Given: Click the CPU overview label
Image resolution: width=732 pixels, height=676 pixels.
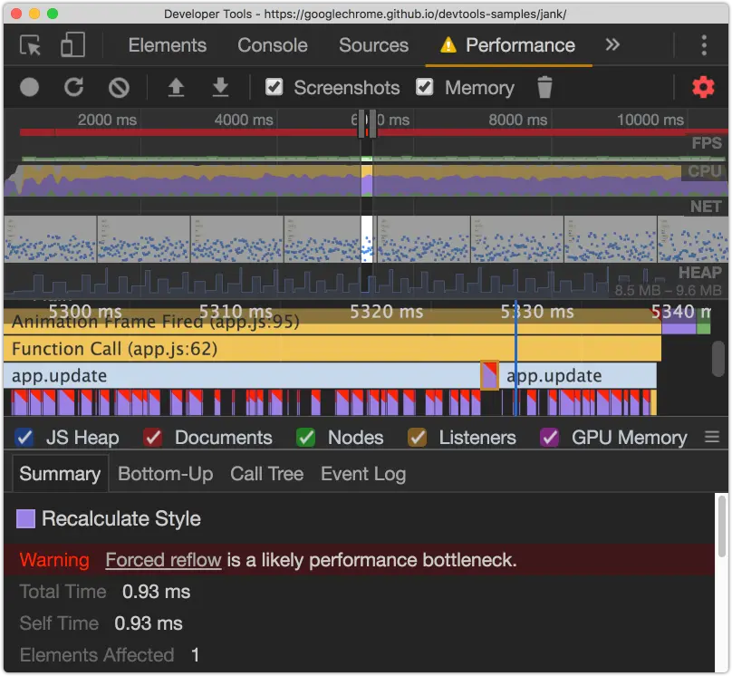Looking at the screenshot, I should [x=705, y=171].
